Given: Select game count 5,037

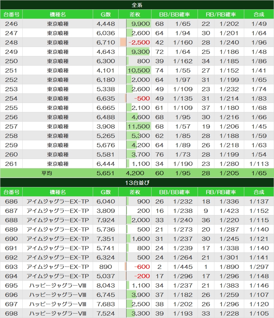Looking at the screenshot, I should tap(106, 276).
